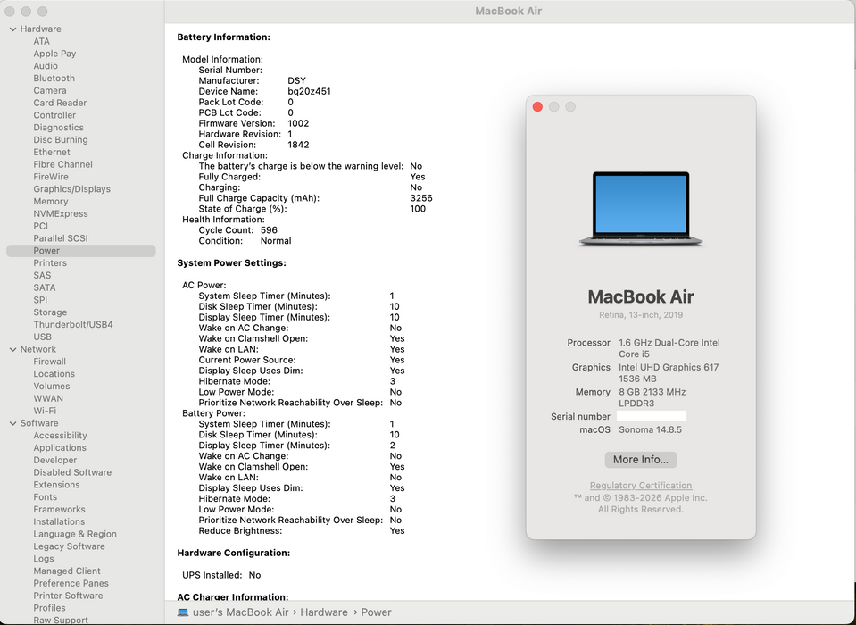Select Language & Region in the sidebar
The height and width of the screenshot is (625, 856).
pyautogui.click(x=75, y=535)
